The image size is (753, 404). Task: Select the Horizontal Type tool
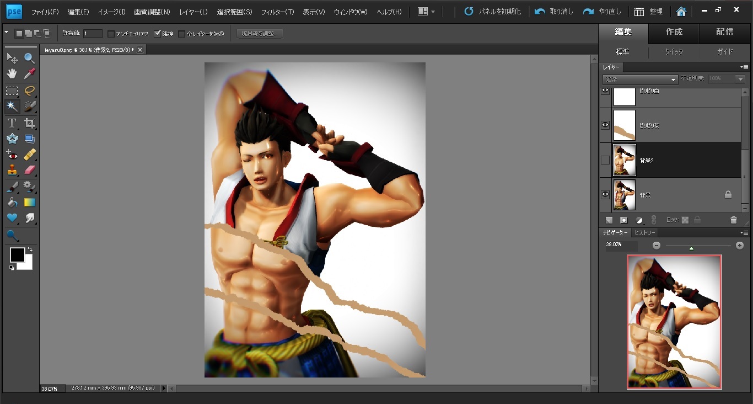click(12, 123)
